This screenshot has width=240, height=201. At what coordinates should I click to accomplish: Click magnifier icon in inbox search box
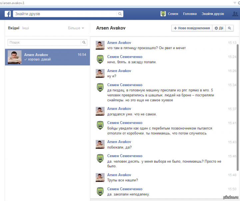(84, 42)
